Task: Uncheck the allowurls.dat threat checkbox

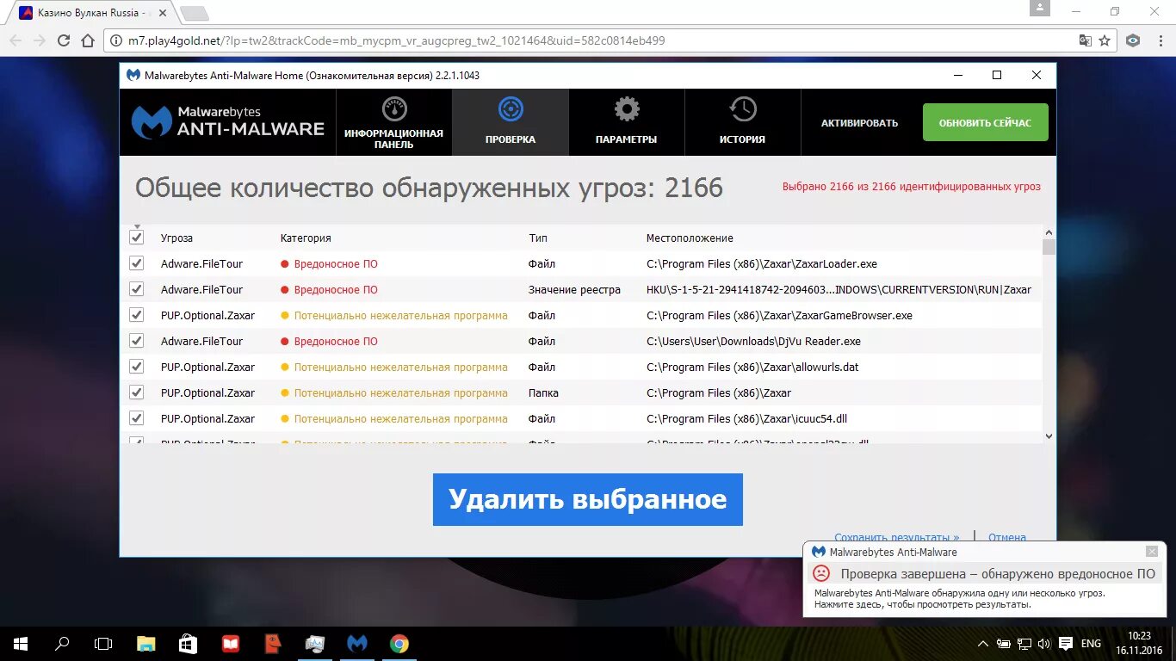Action: tap(136, 367)
